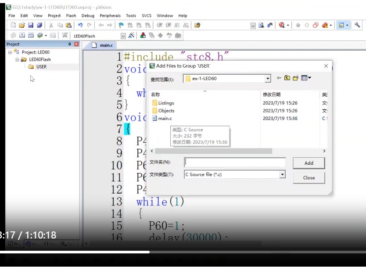Click the Download LOAD toolbar icon

pyautogui.click(x=65, y=36)
